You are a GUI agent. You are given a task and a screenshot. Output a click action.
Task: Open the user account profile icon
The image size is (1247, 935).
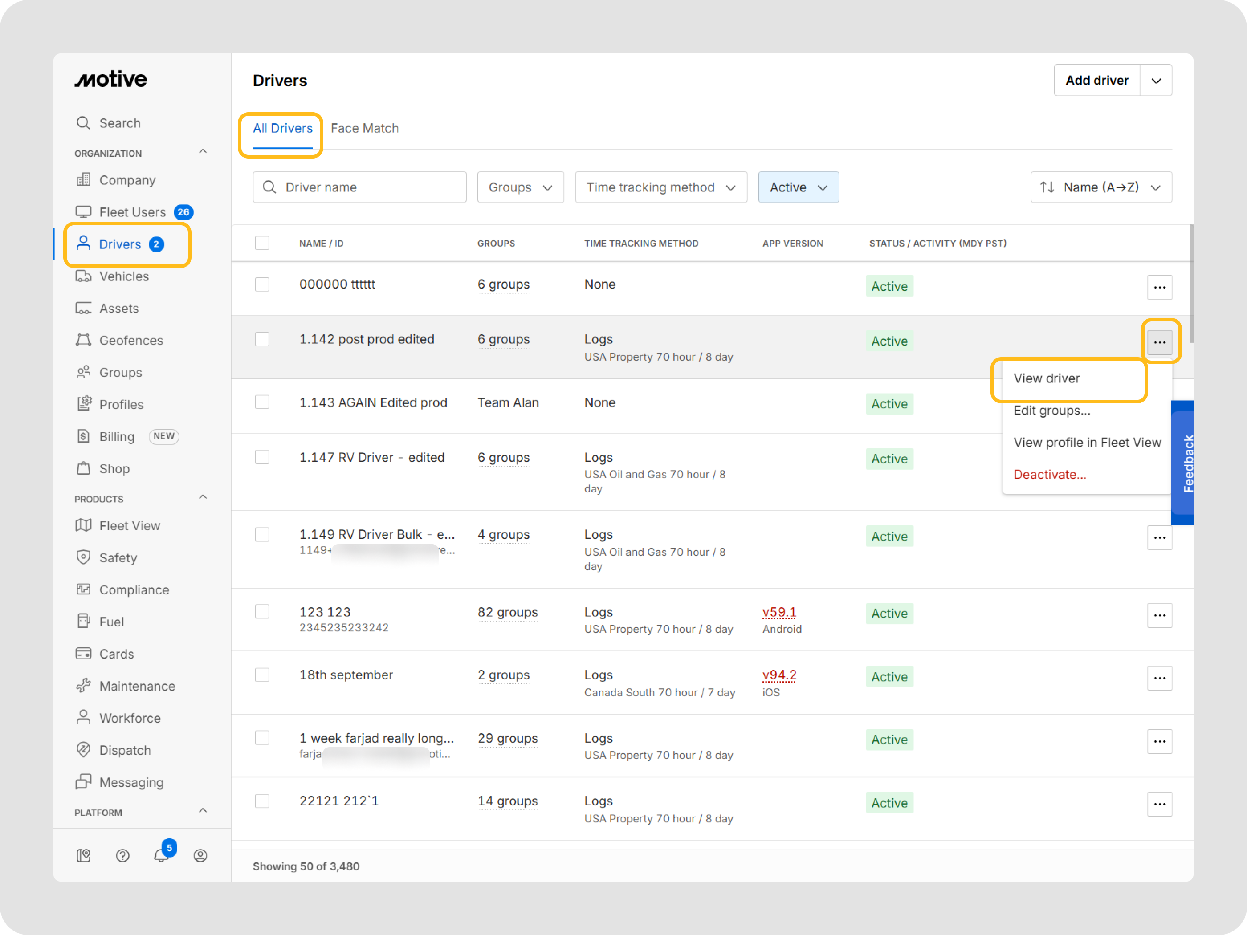tap(200, 855)
